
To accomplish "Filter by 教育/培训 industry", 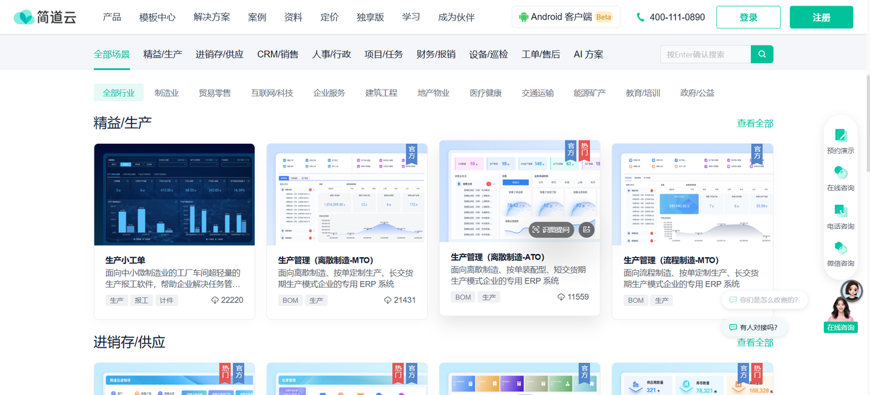I will coord(643,93).
